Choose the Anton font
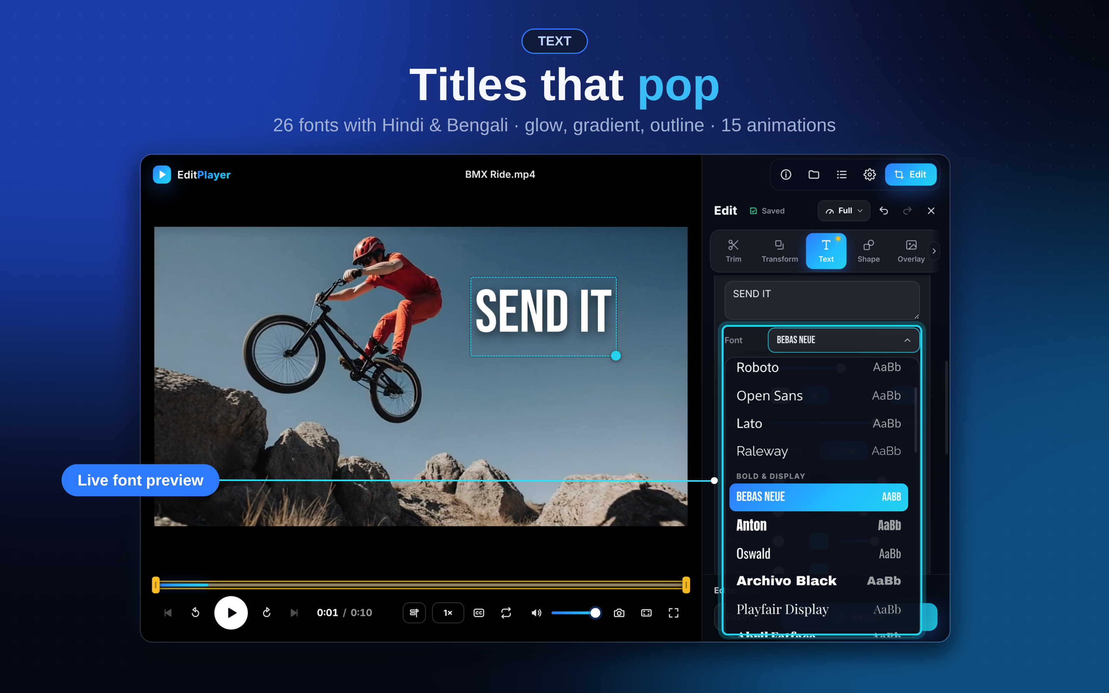Image resolution: width=1109 pixels, height=693 pixels. pos(818,525)
